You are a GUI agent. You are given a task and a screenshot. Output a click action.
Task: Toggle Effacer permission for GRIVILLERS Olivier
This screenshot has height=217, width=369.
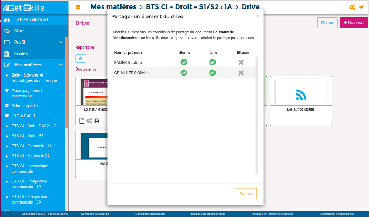[241, 72]
